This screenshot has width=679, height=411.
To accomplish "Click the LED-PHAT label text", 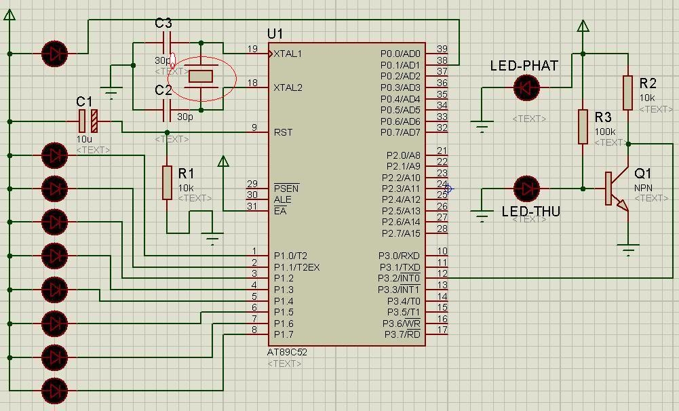I will pos(524,66).
